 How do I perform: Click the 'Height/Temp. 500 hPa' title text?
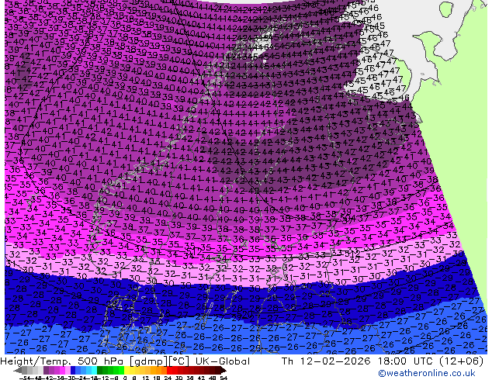(63, 361)
